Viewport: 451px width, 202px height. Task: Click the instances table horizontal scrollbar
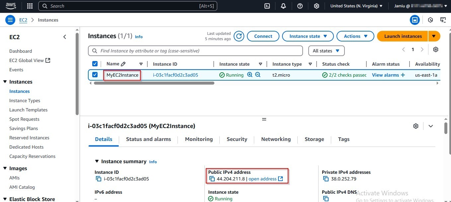pos(154,83)
